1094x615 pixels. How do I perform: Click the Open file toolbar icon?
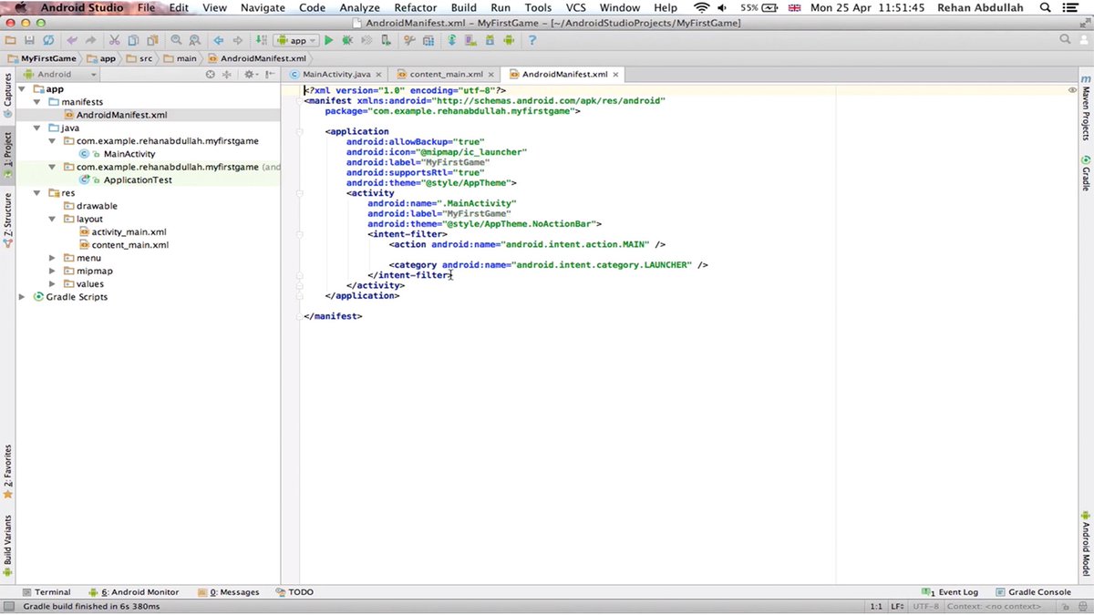[x=10, y=40]
